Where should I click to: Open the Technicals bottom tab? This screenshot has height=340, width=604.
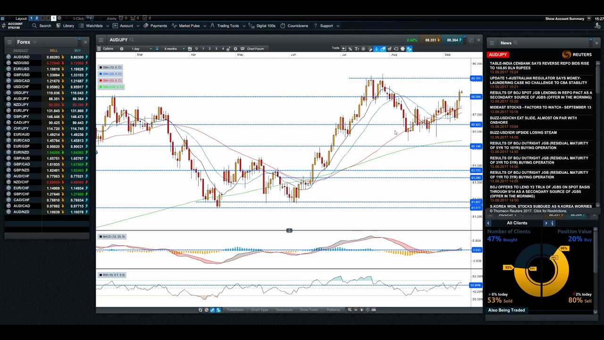tap(284, 310)
